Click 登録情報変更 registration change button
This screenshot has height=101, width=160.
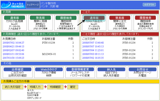coord(80,69)
